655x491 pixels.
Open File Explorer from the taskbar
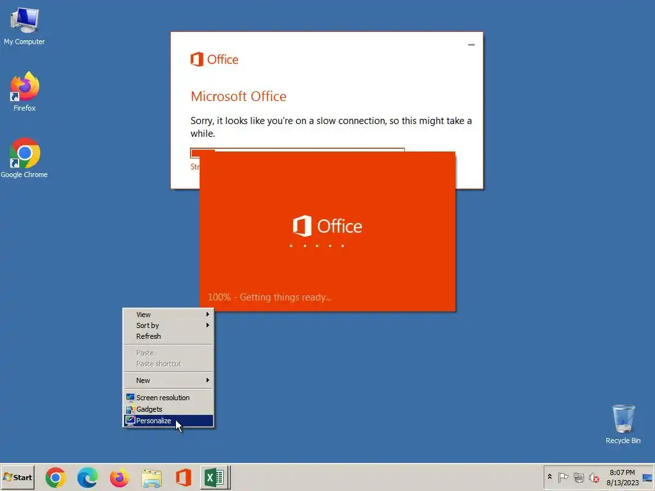[x=152, y=478]
